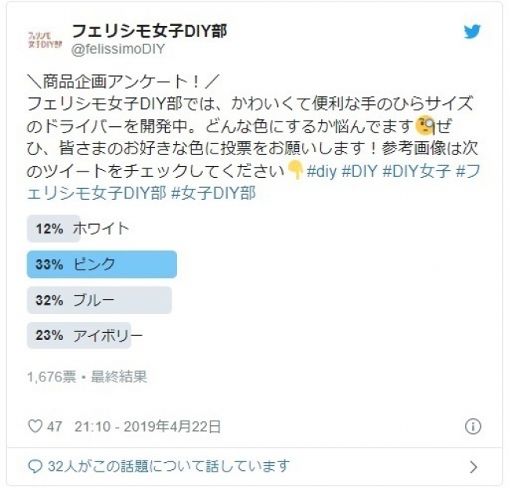
Task: Expand conversation with right chevron arrow
Action: tap(474, 467)
